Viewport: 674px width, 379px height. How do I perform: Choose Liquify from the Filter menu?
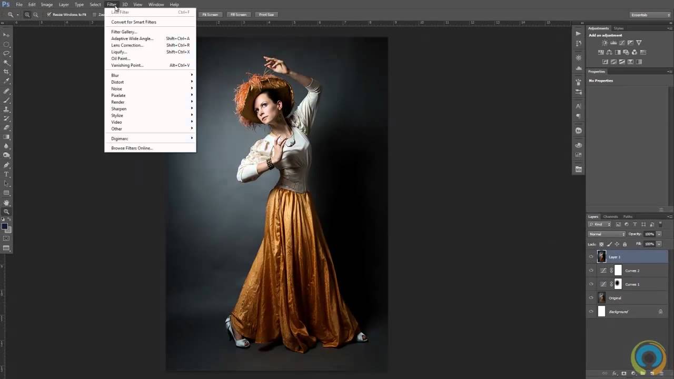pyautogui.click(x=119, y=52)
